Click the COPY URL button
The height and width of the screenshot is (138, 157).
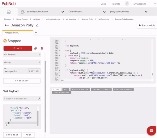(34, 71)
